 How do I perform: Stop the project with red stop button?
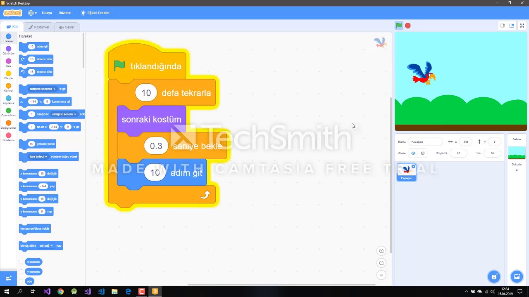tap(408, 26)
